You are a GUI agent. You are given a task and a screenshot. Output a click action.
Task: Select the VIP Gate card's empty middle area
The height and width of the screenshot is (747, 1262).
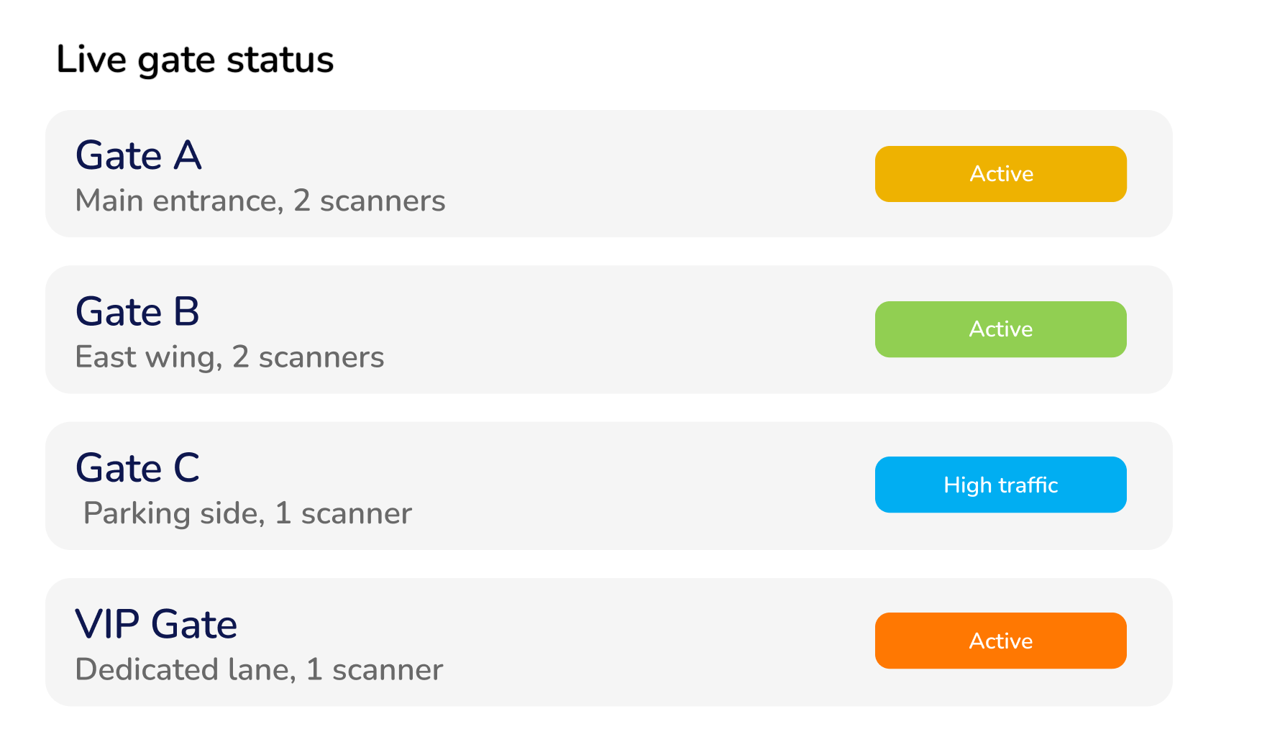[647, 641]
